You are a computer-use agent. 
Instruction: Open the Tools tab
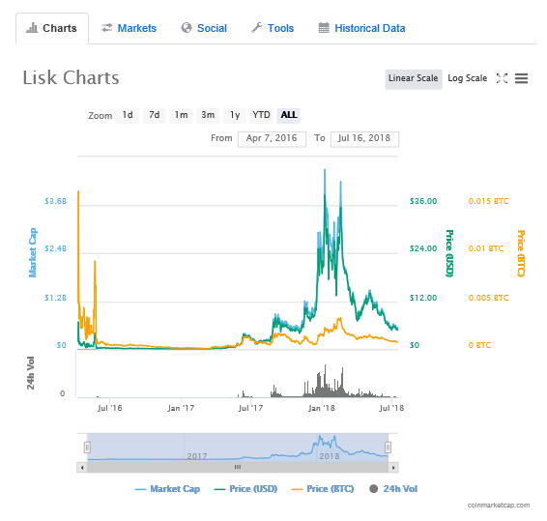(273, 28)
